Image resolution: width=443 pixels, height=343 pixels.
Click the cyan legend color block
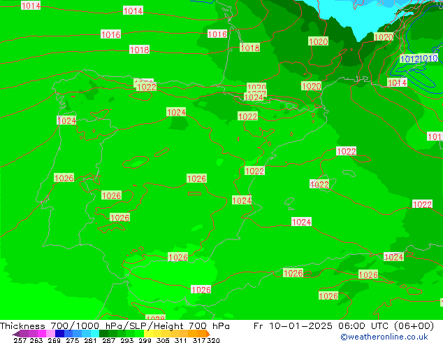tap(95, 333)
